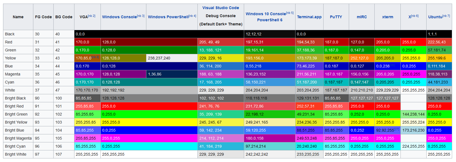Select the 197,15,31 red cell
The image size is (456, 162).
[x=270, y=42]
